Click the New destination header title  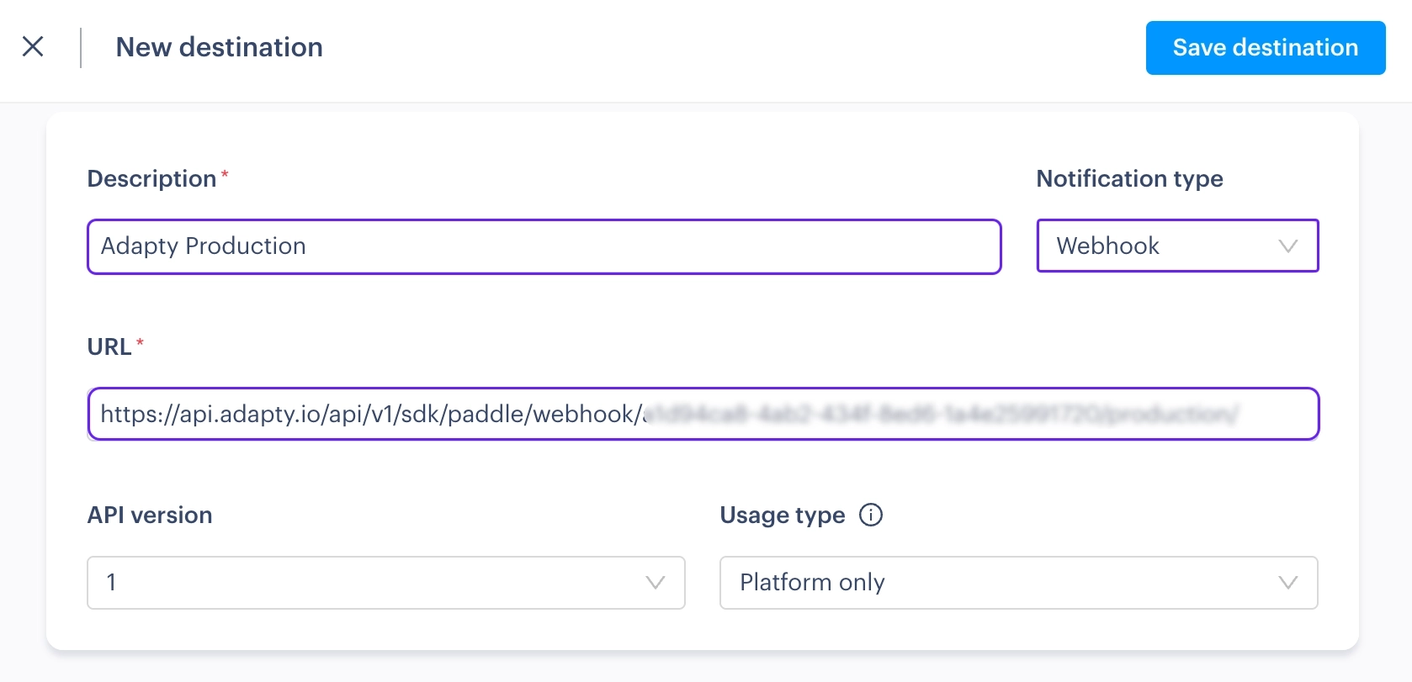point(219,47)
